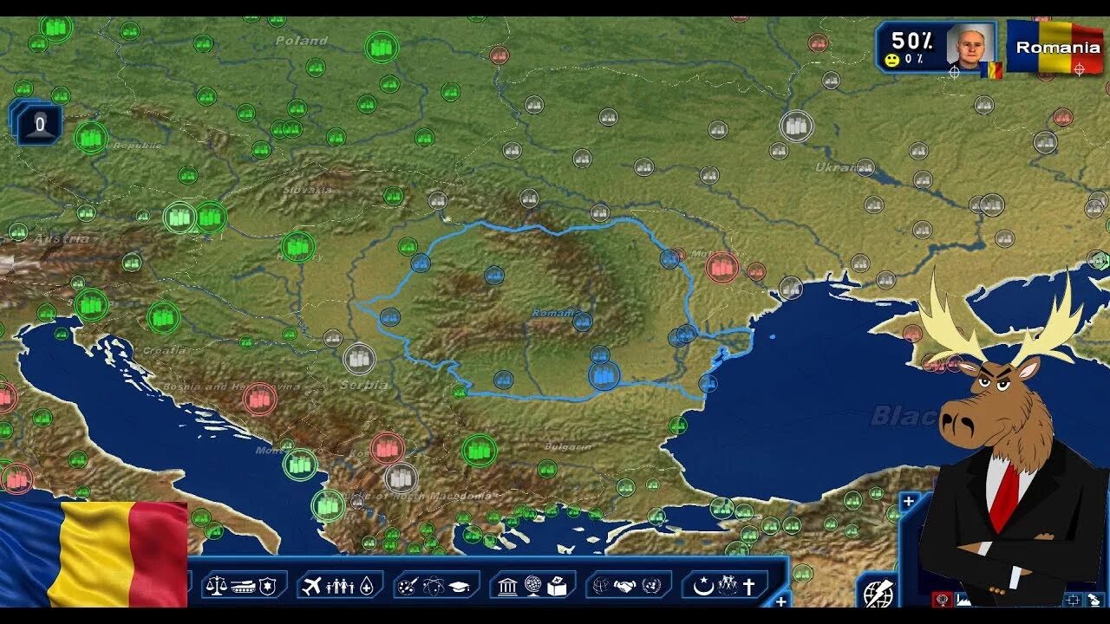Click the handshake diplomacy icon
The height and width of the screenshot is (624, 1110).
click(x=624, y=588)
